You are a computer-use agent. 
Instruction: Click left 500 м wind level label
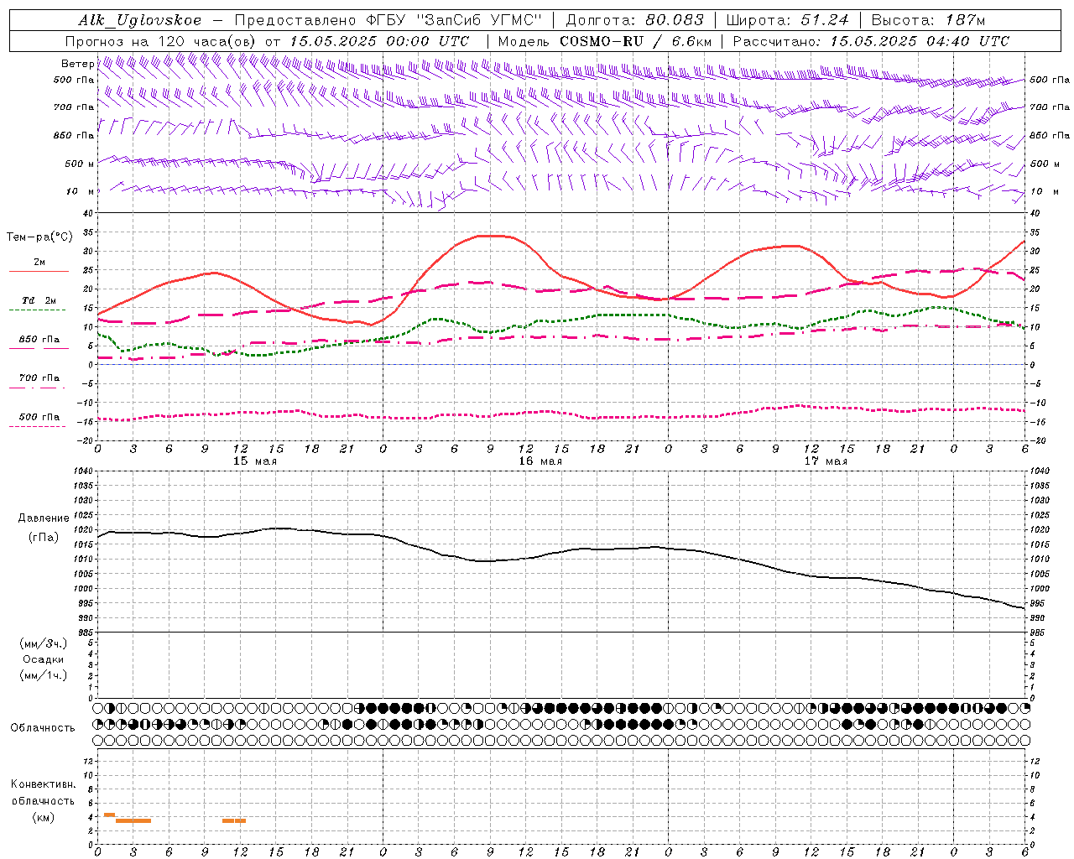[80, 164]
